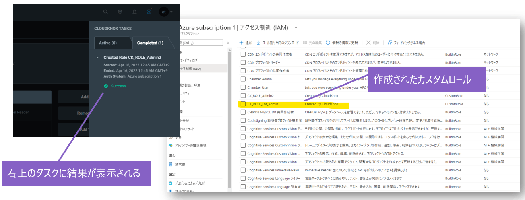Switch to the Active (0) tab
525x200 pixels.
click(x=107, y=43)
